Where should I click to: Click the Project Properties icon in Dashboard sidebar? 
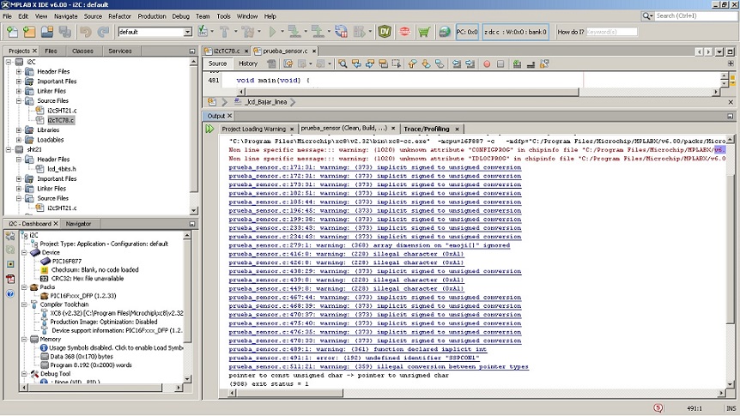point(10,236)
